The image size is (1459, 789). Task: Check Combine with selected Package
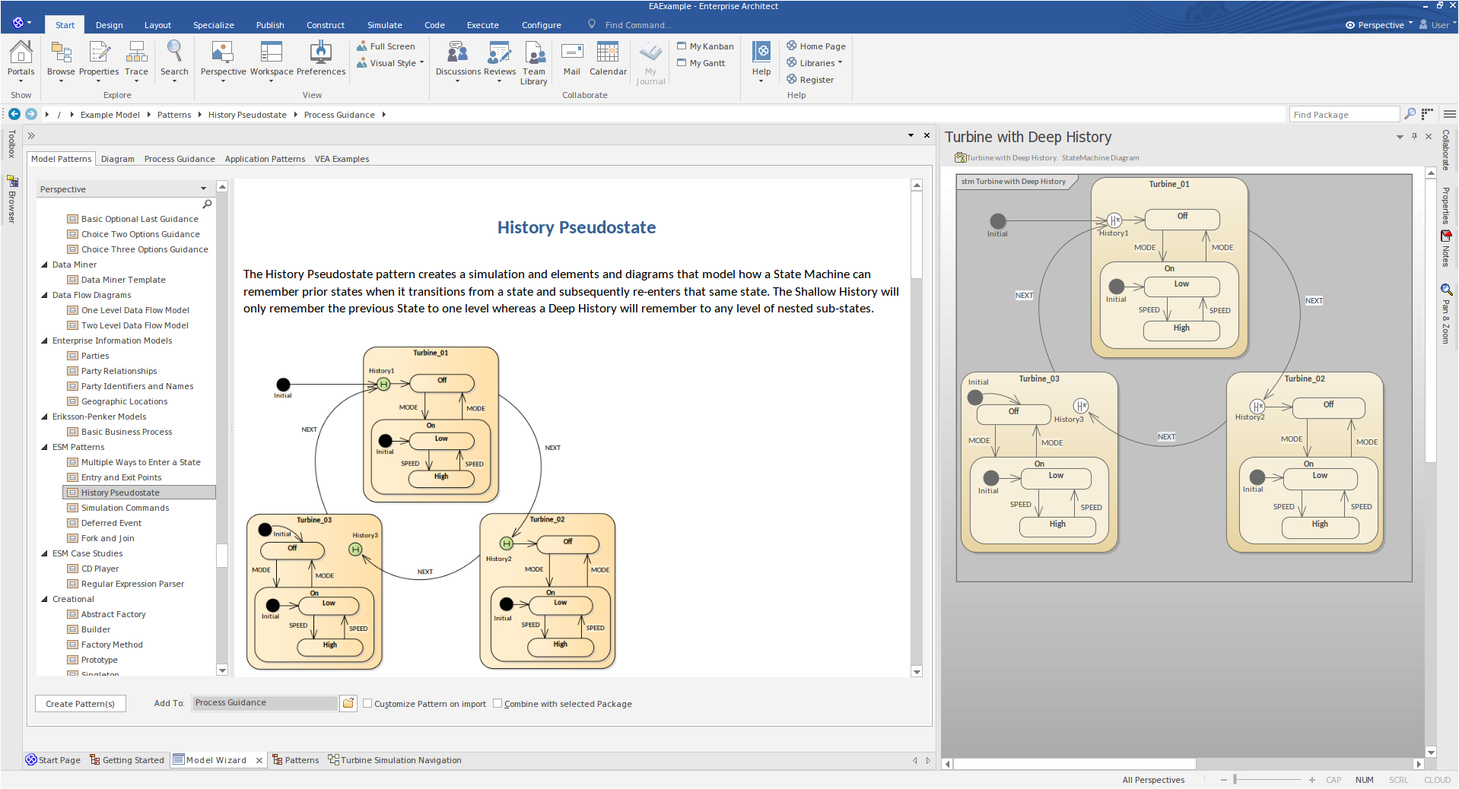click(x=497, y=703)
